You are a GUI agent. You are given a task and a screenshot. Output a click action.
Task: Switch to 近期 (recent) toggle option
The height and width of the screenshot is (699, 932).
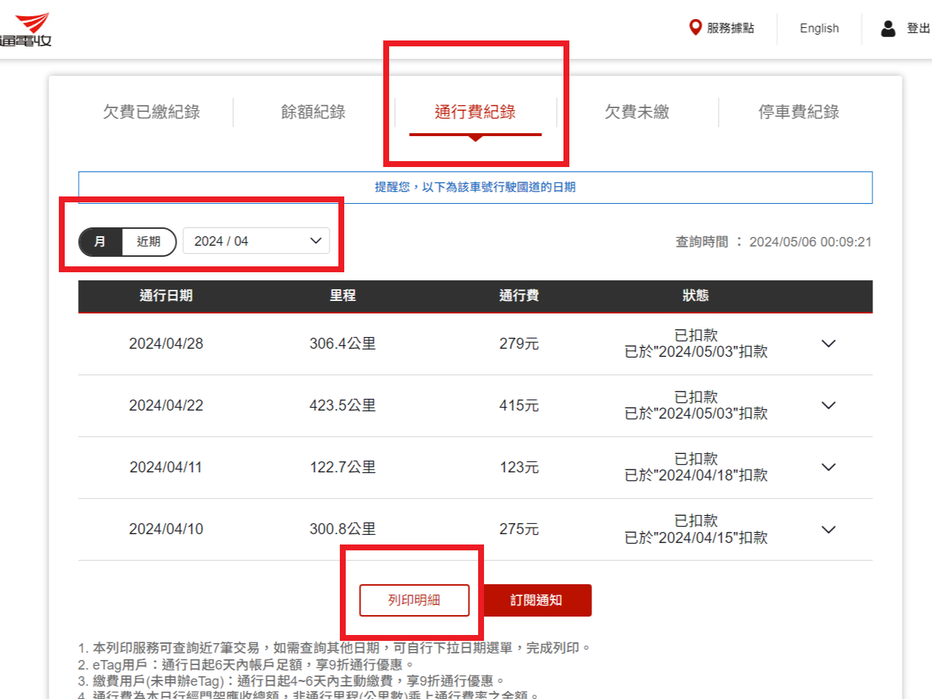(x=149, y=241)
